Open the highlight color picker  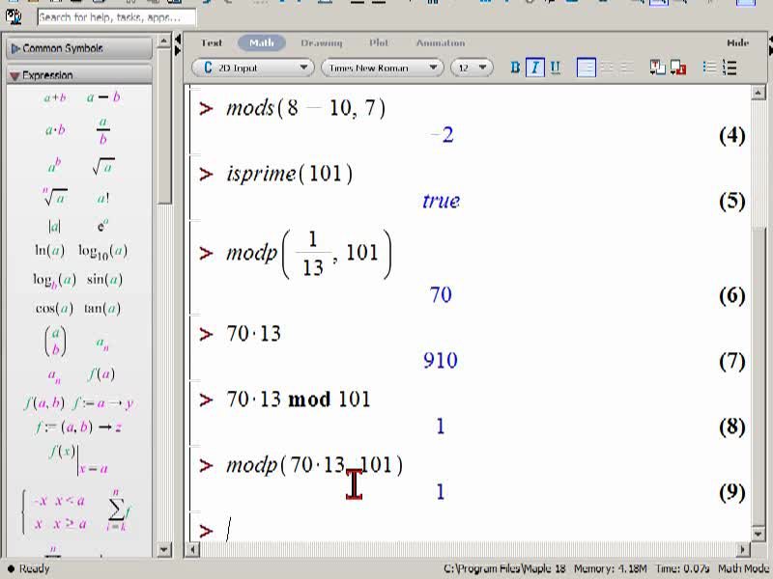coord(678,68)
